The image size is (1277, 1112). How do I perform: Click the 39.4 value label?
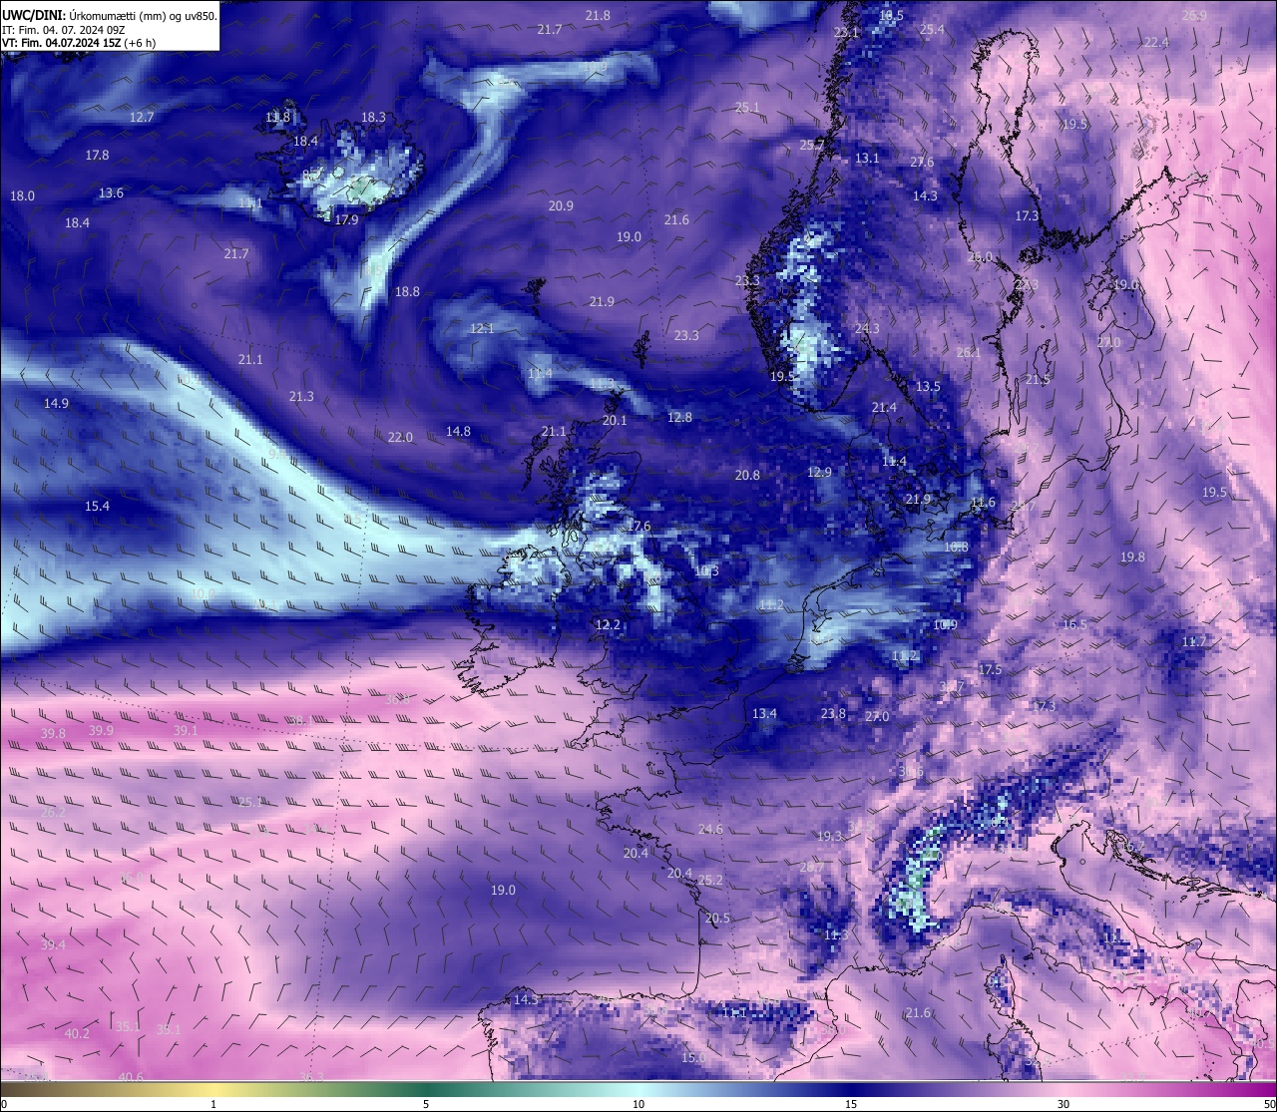(x=53, y=944)
